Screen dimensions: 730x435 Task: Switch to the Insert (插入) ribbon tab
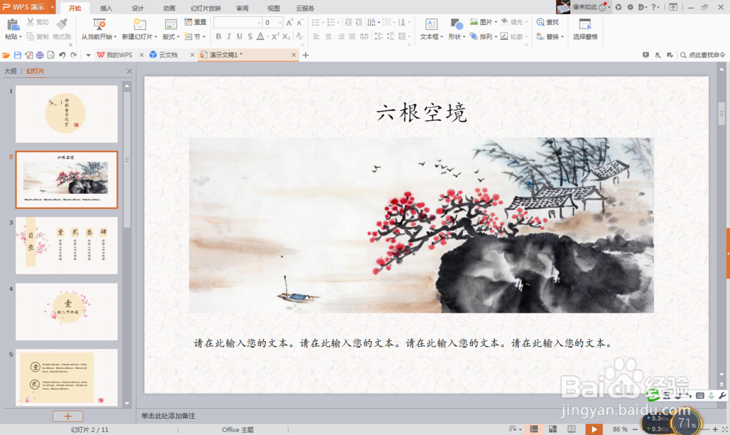(106, 8)
